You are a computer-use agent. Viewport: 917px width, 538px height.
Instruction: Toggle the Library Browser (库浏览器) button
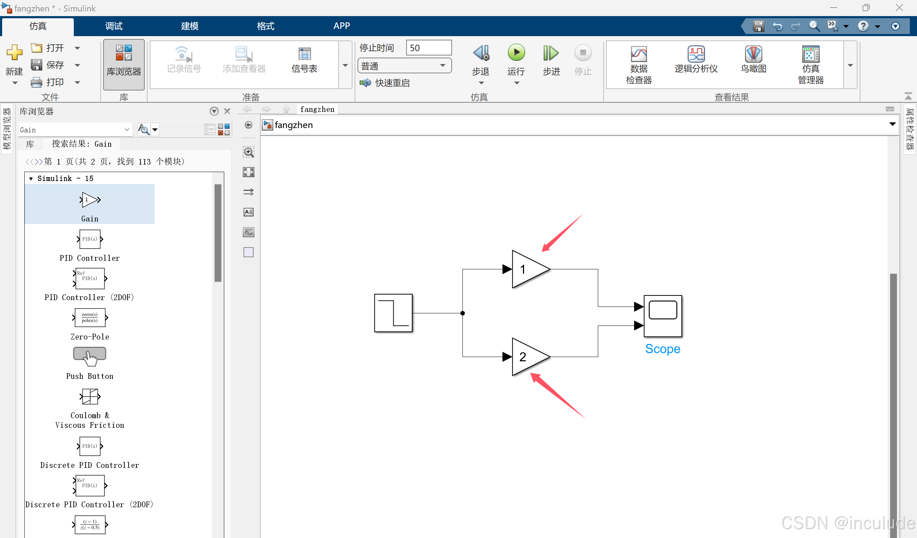point(124,64)
